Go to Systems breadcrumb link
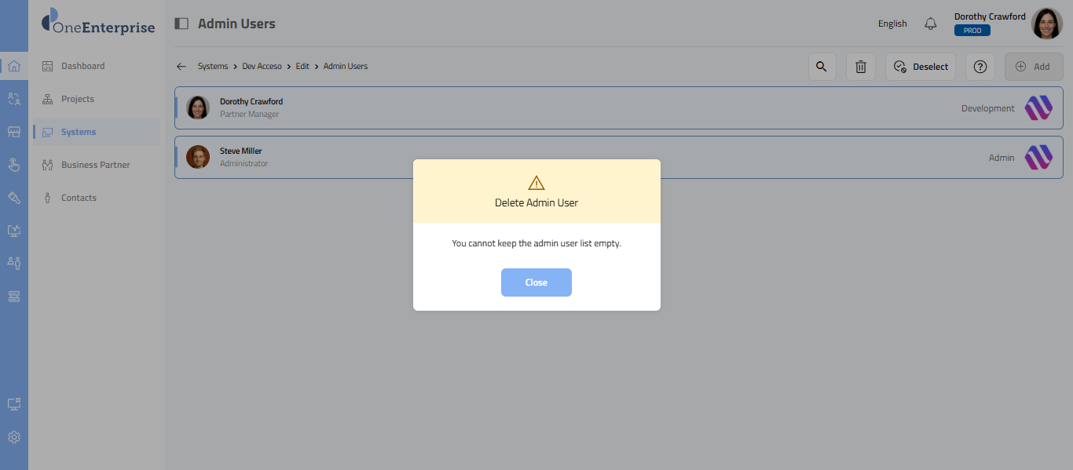This screenshot has height=470, width=1073. point(212,67)
